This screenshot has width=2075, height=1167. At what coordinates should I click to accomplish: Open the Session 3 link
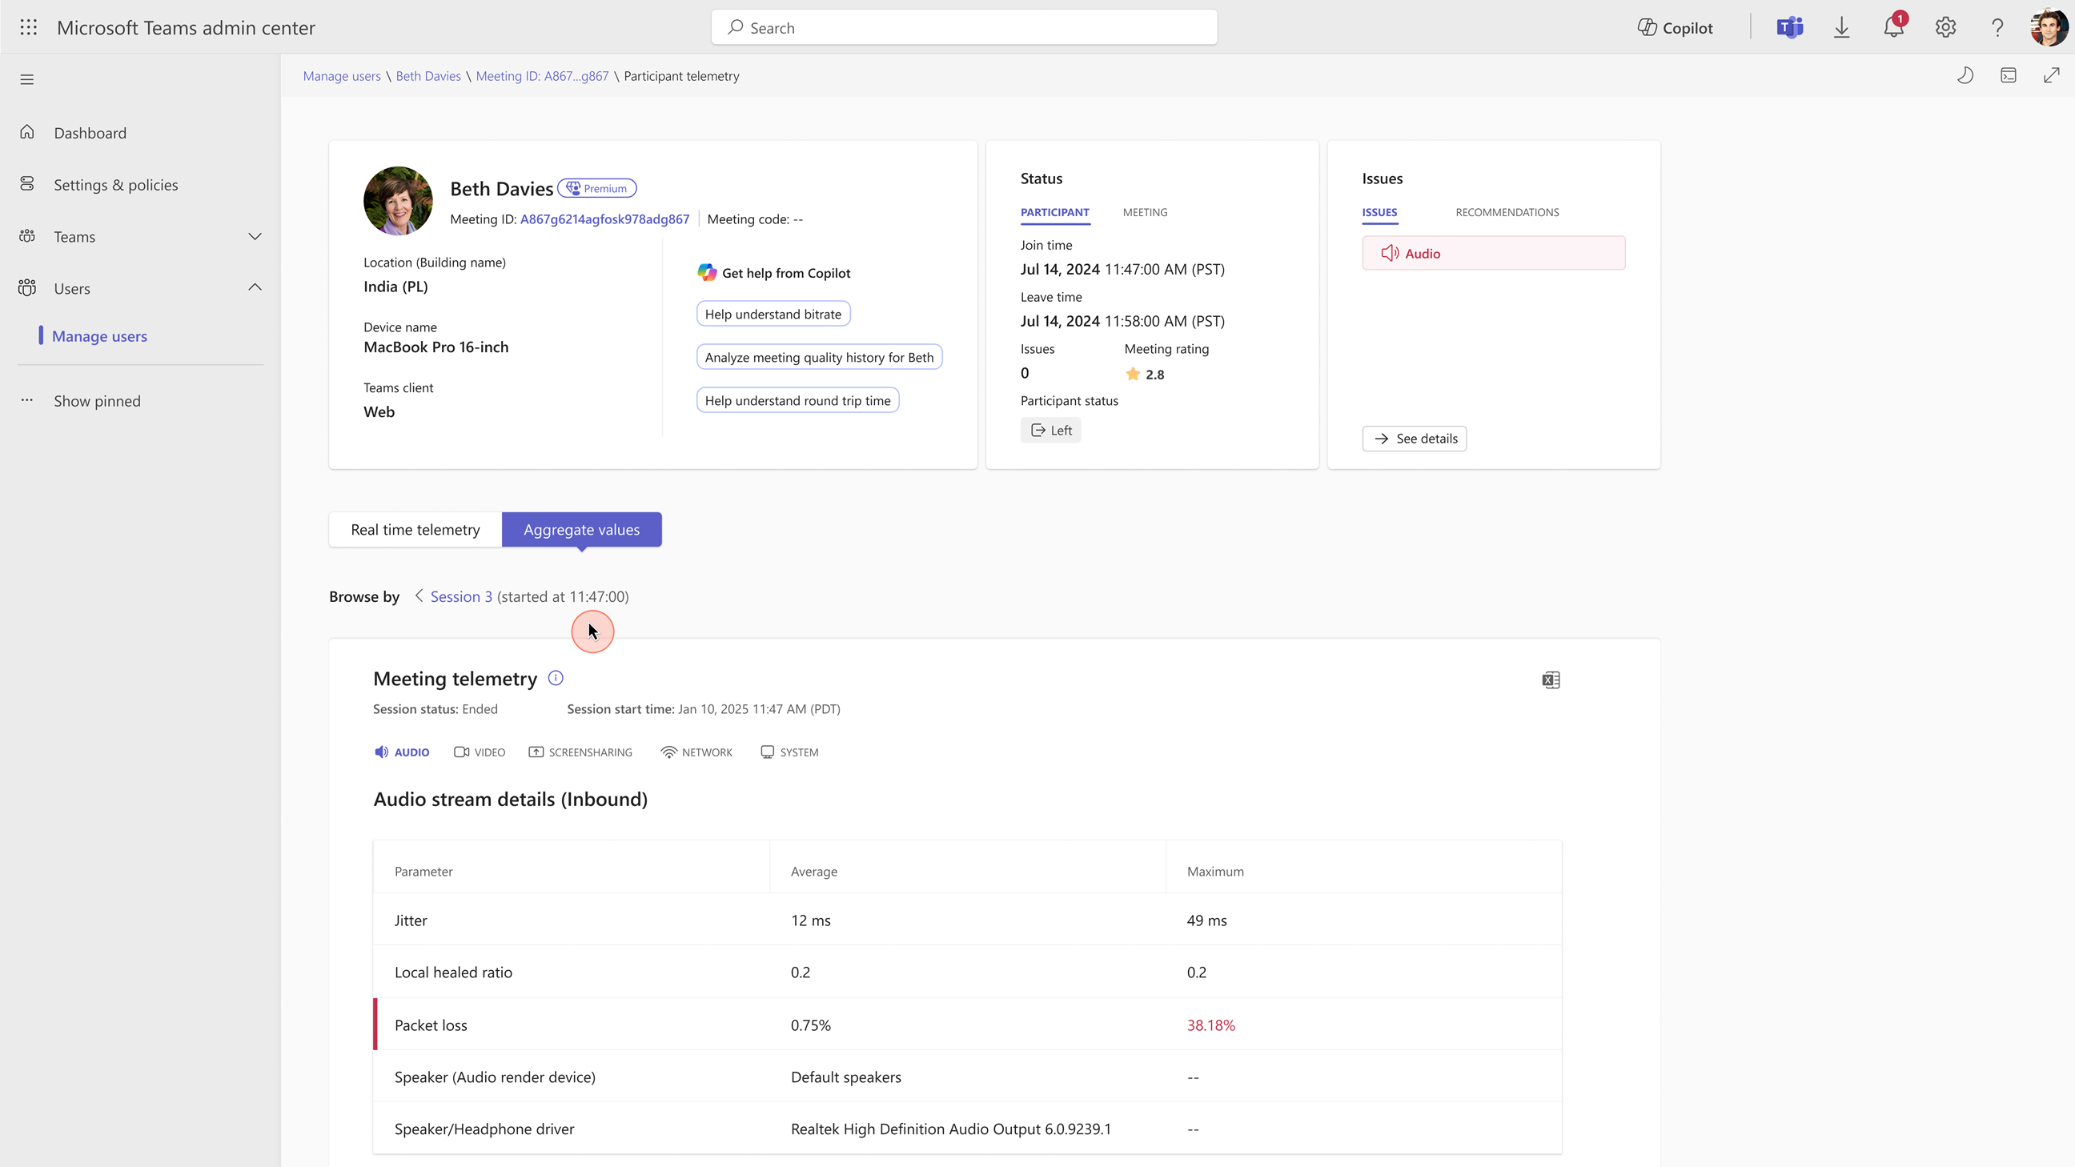[x=461, y=597]
